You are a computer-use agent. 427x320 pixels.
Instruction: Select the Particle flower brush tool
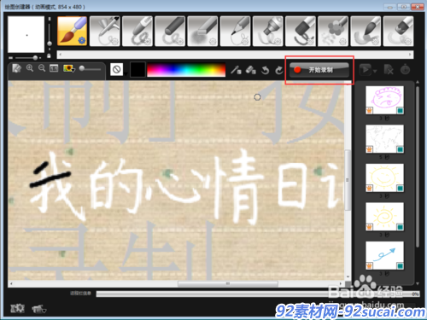(333, 31)
